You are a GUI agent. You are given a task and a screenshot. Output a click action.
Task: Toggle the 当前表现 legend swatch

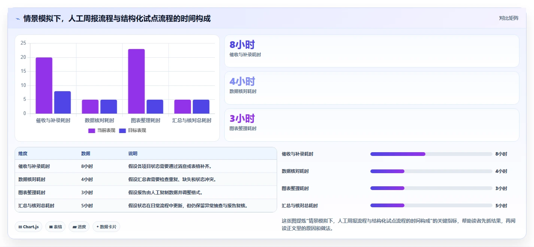click(92, 130)
